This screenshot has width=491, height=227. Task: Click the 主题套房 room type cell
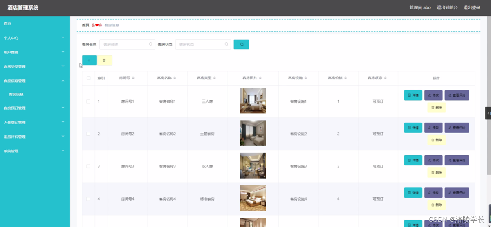click(x=207, y=134)
